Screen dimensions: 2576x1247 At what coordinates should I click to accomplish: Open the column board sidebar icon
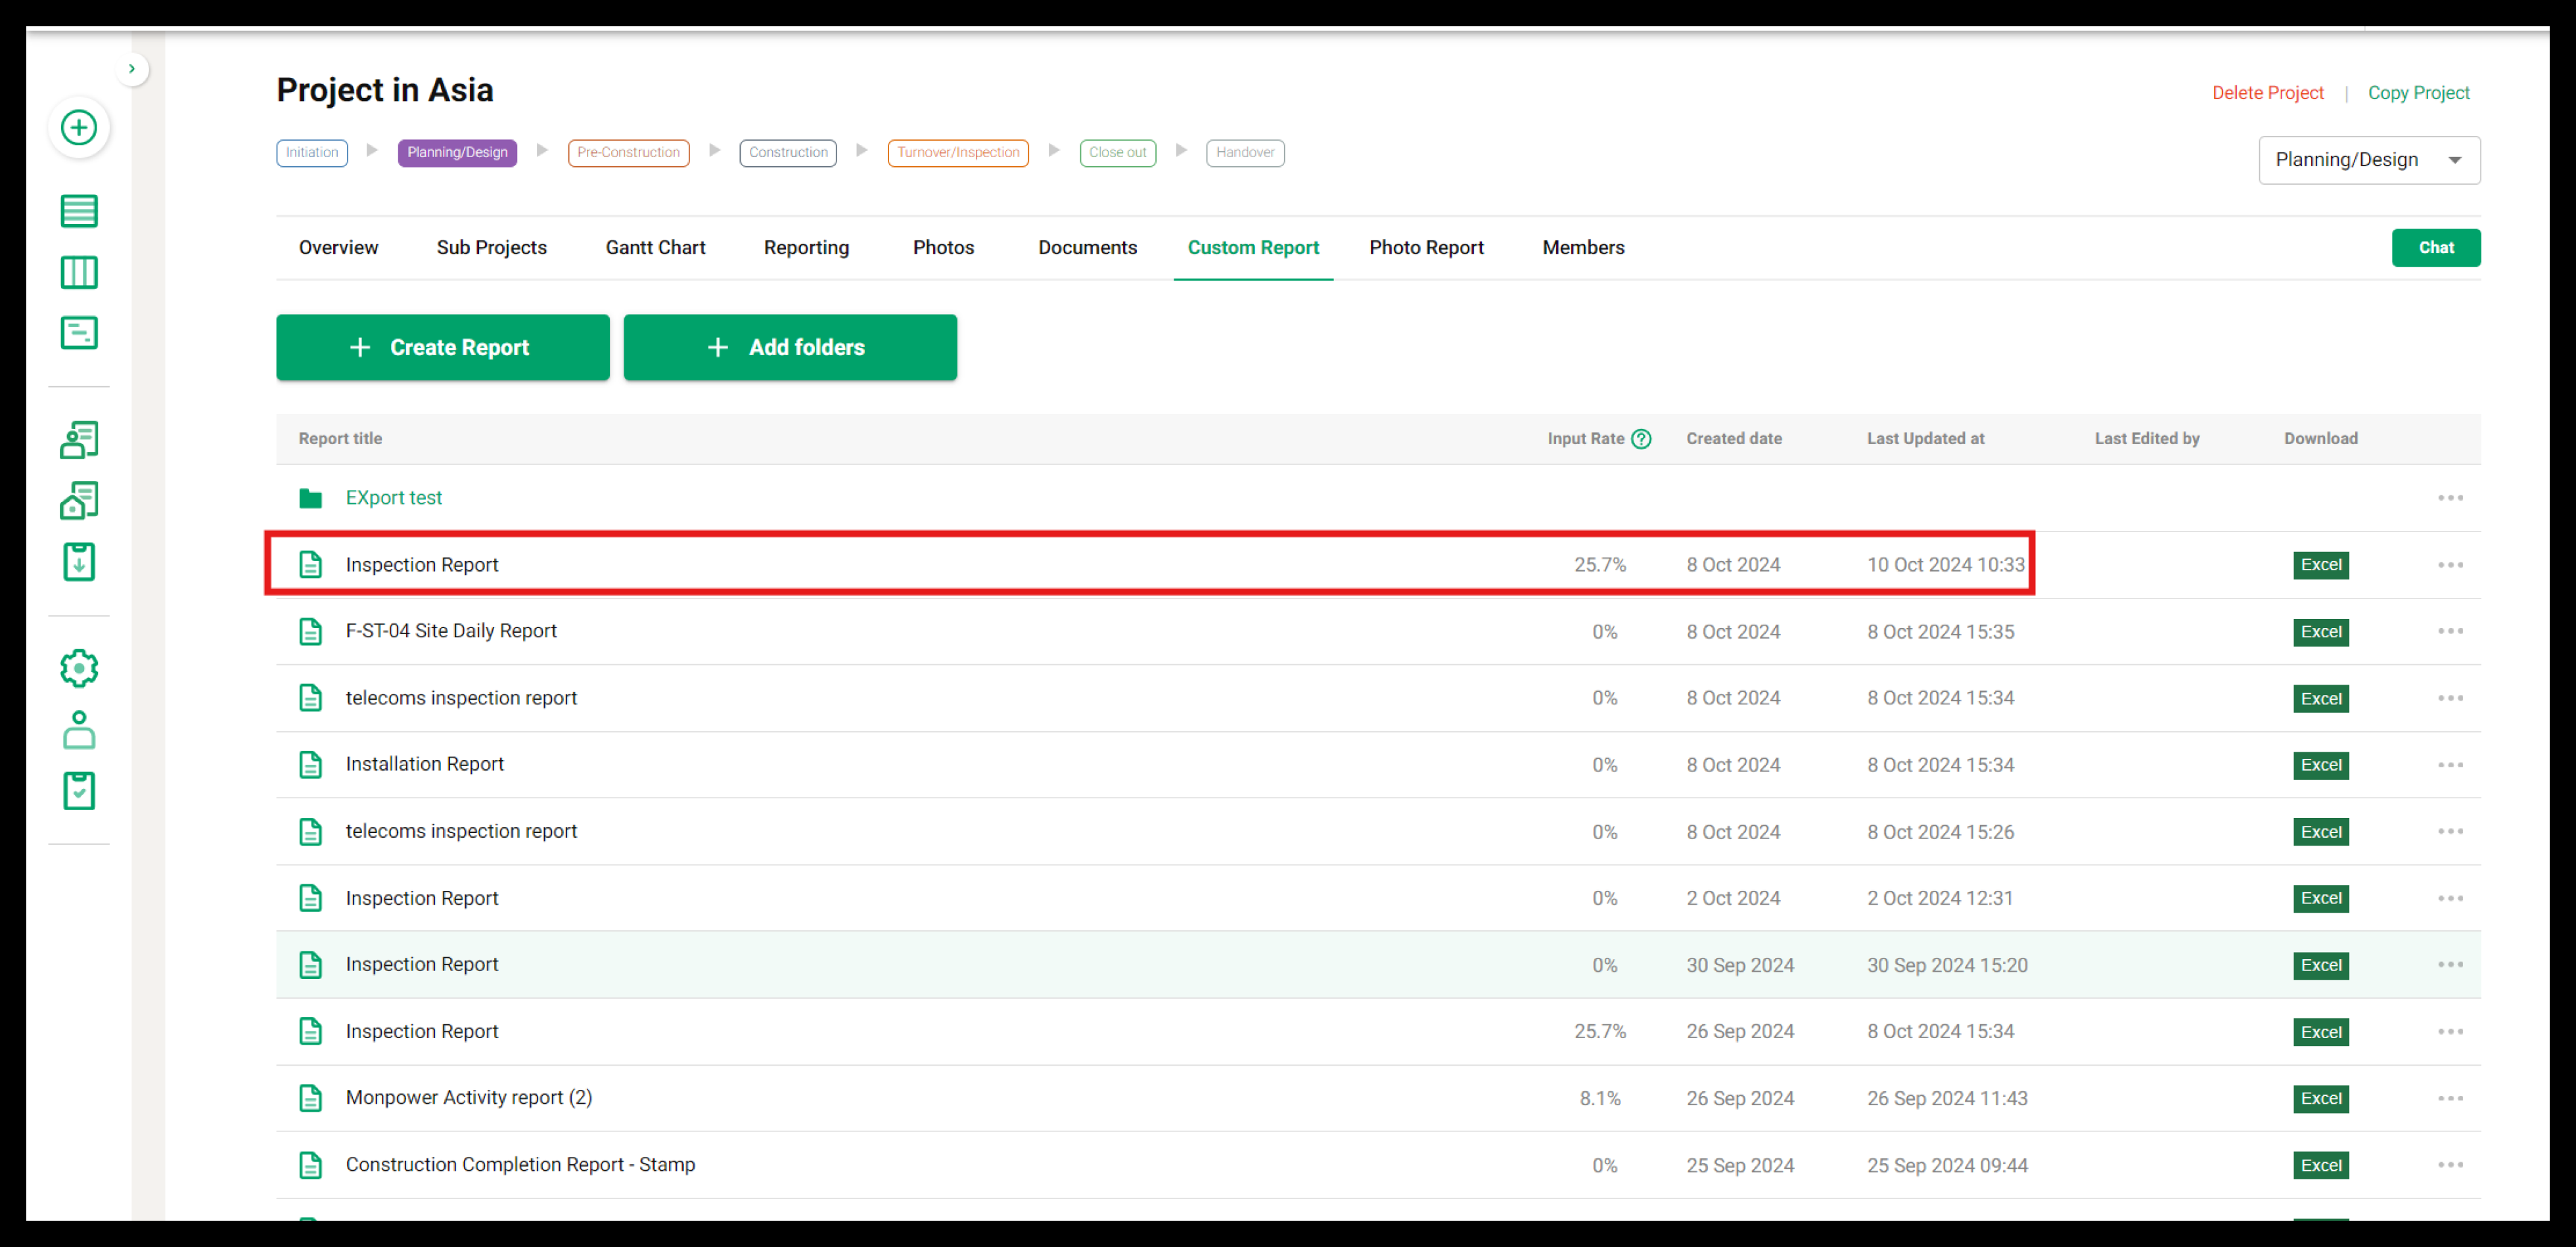pyautogui.click(x=79, y=272)
